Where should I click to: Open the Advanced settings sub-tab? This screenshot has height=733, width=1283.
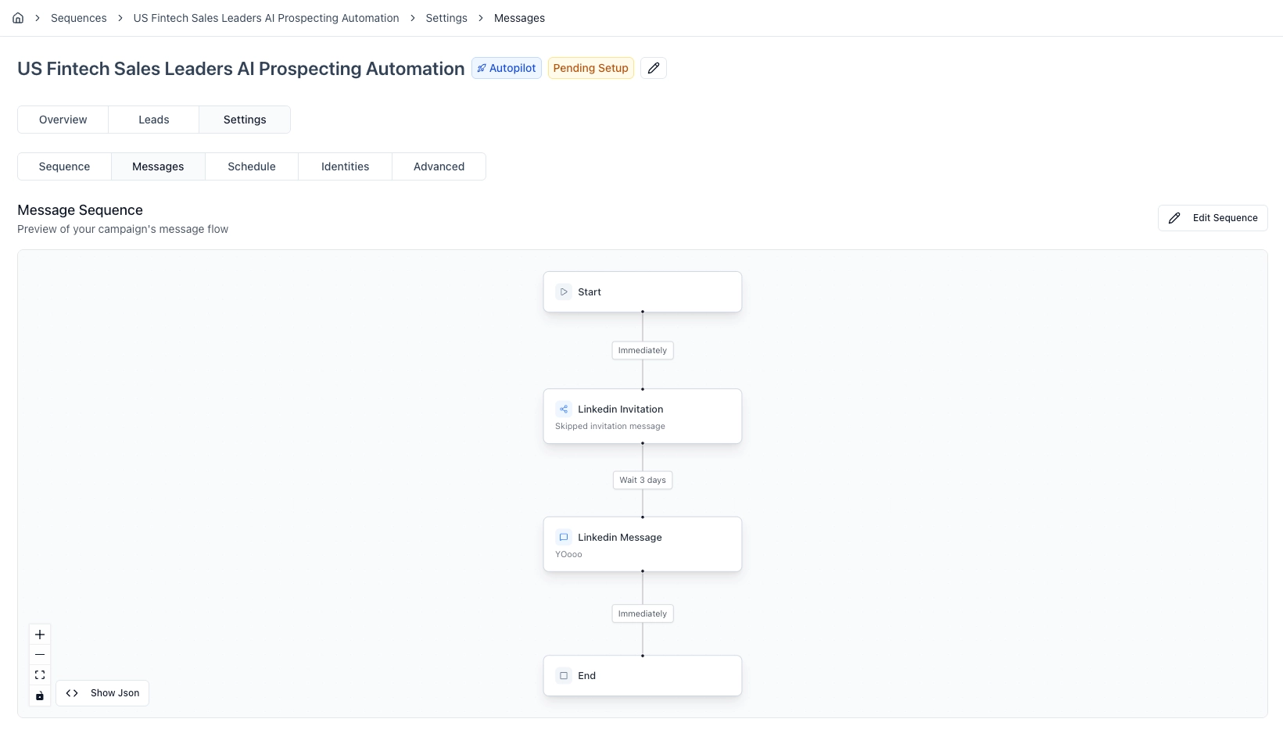tap(439, 166)
